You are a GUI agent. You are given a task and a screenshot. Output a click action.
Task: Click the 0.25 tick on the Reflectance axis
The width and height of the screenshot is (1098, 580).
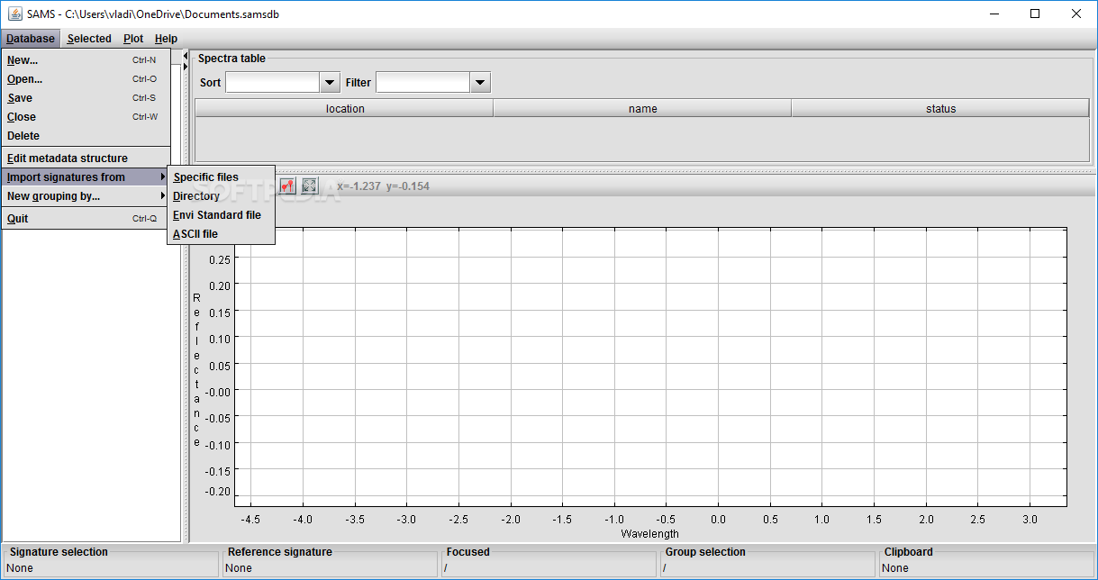pyautogui.click(x=219, y=259)
